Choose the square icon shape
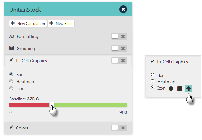The height and width of the screenshot is (140, 202). click(180, 89)
